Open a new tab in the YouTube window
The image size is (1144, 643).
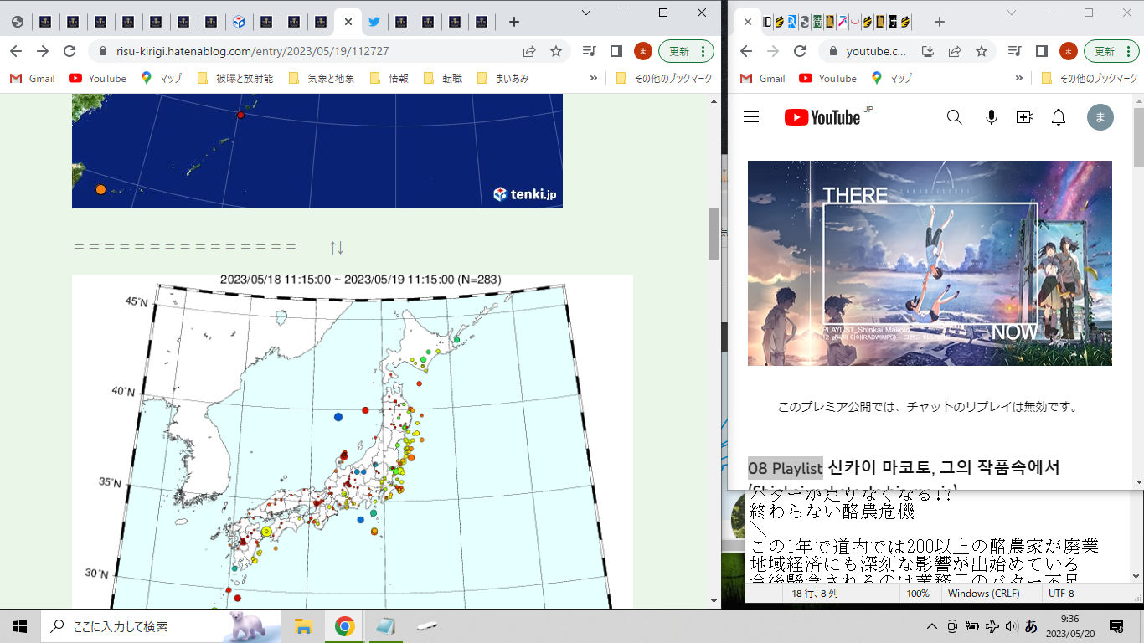pos(940,22)
